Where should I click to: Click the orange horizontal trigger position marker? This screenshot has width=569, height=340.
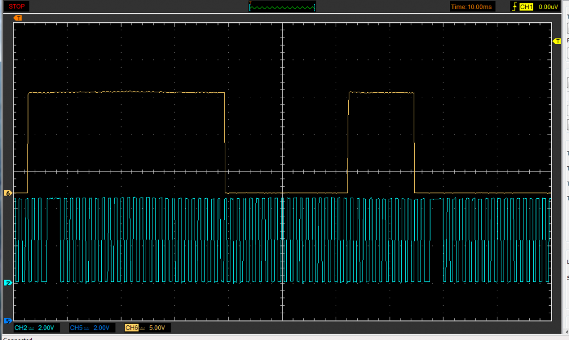pos(18,18)
